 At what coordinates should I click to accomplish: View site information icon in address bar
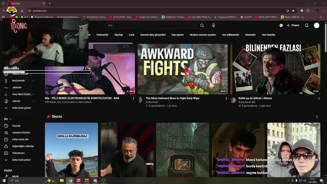point(29,11)
